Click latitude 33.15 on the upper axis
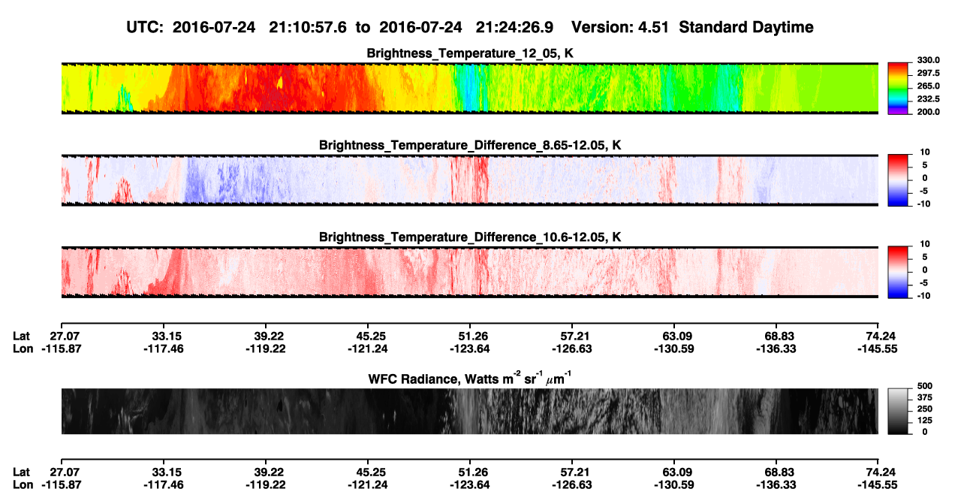Image resolution: width=976 pixels, height=501 pixels. point(163,336)
